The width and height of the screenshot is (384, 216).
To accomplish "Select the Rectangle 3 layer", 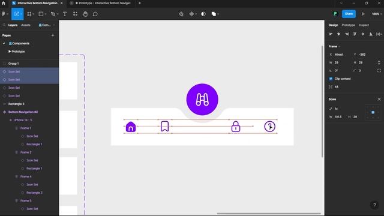I will (x=29, y=104).
